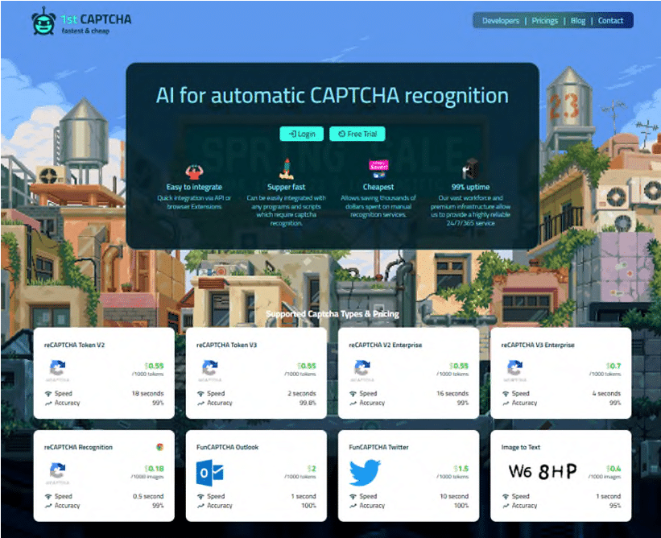This screenshot has width=661, height=538.
Task: Open the Pricings page
Action: 545,20
